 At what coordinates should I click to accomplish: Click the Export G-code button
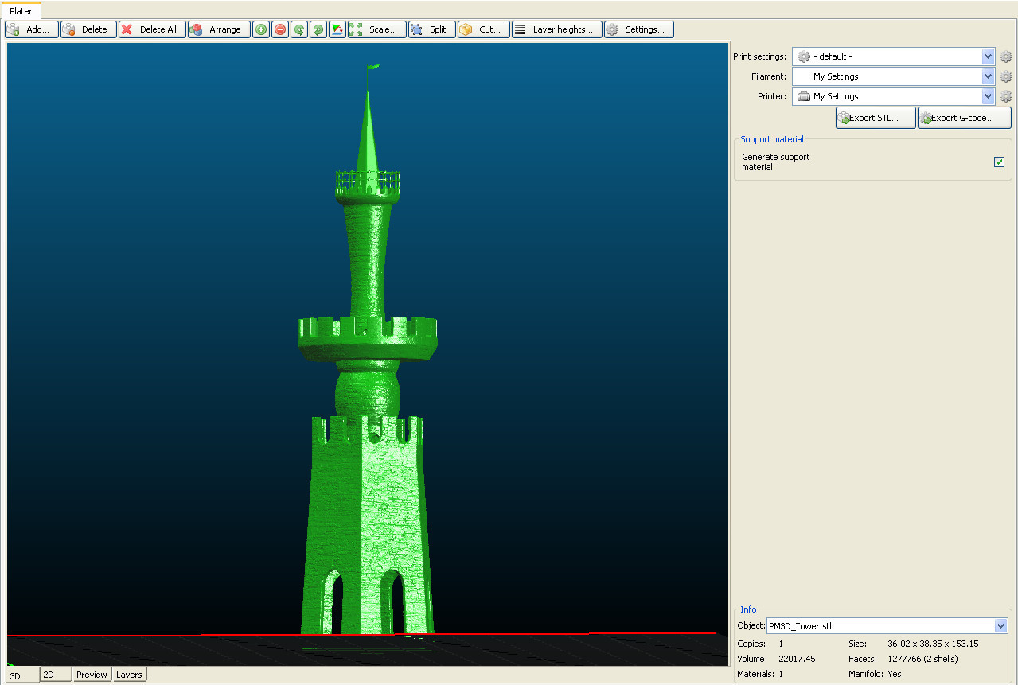tap(964, 118)
